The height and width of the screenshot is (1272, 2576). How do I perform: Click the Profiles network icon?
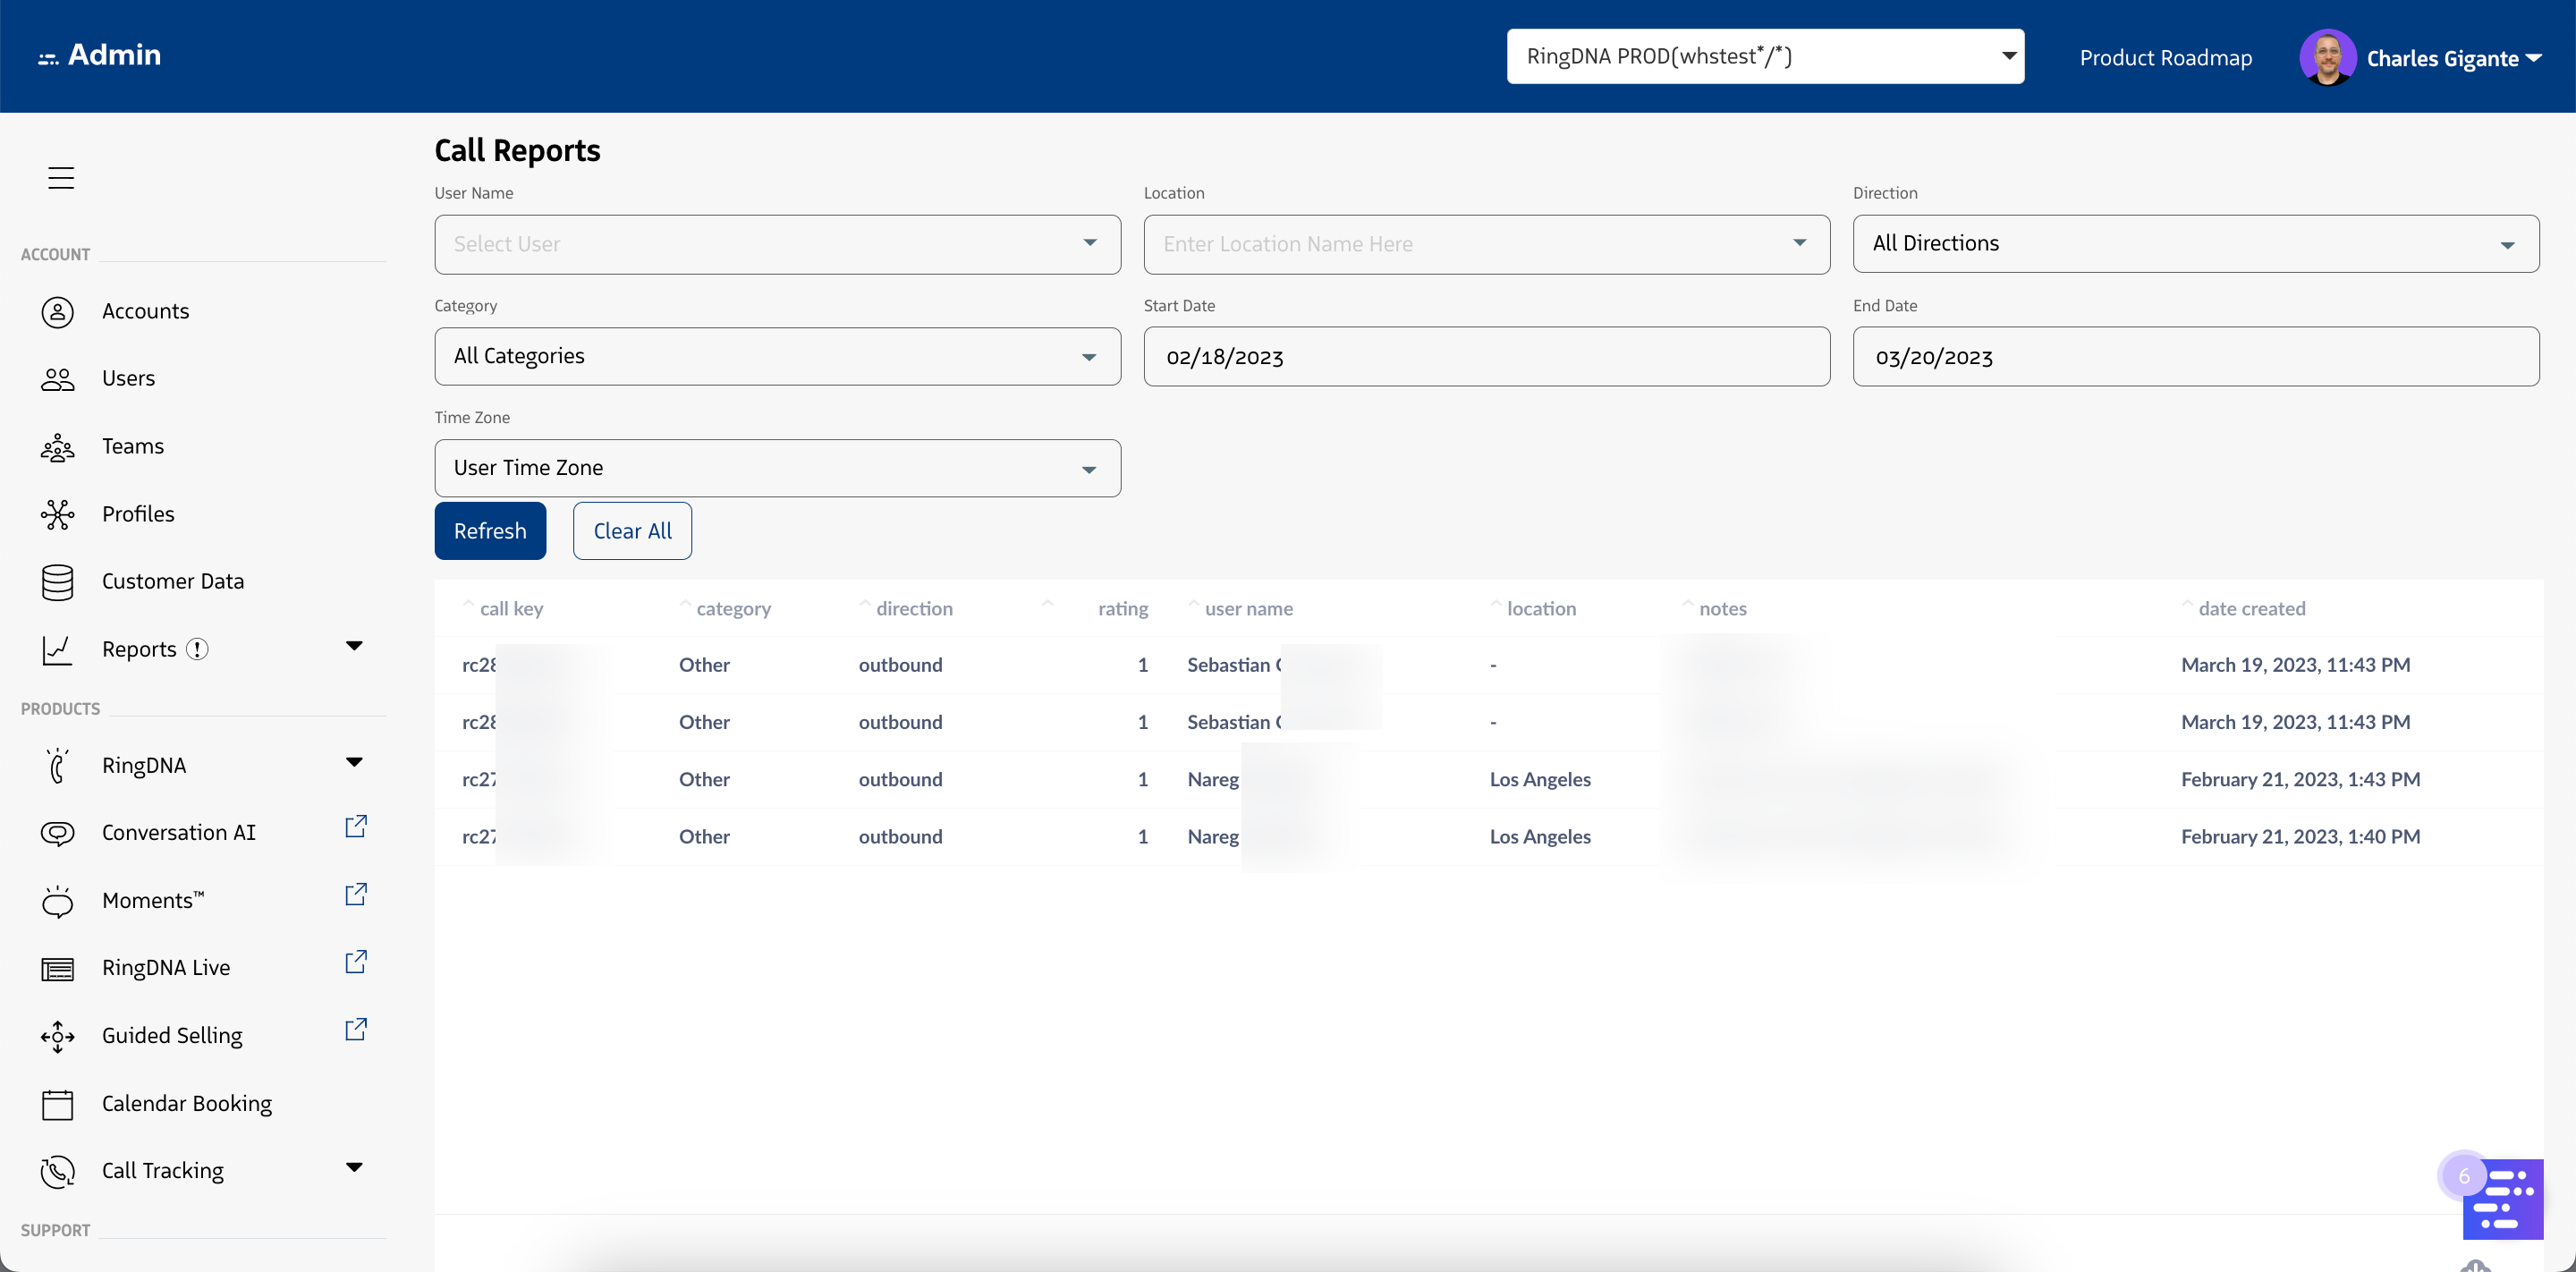[x=58, y=514]
